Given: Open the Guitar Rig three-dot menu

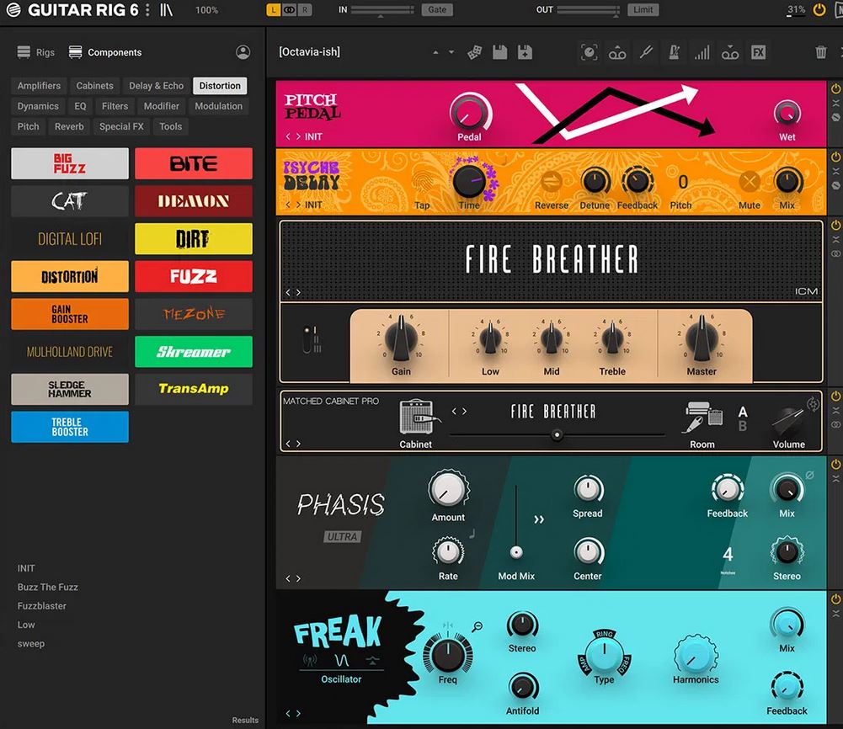Looking at the screenshot, I should click(147, 9).
